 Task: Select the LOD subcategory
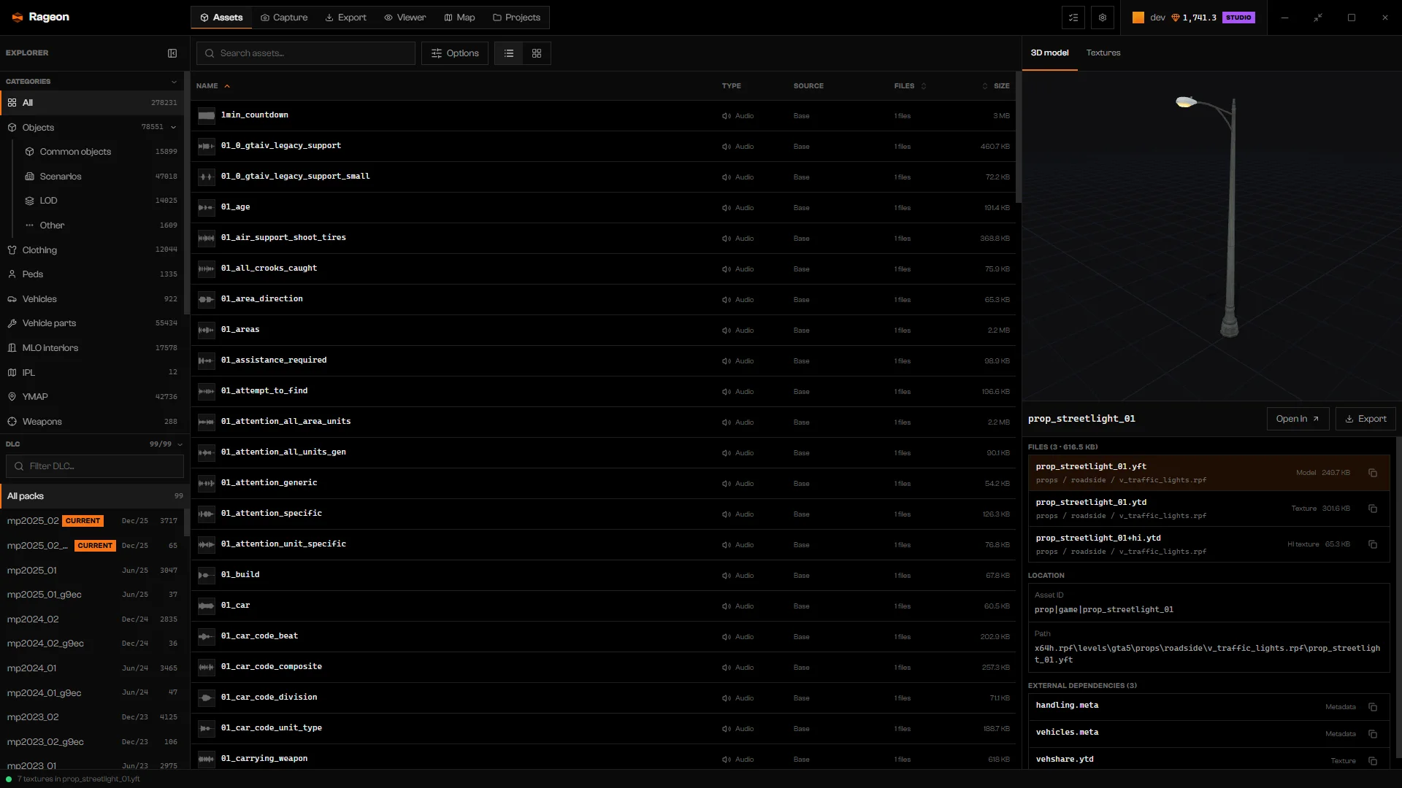tap(101, 201)
